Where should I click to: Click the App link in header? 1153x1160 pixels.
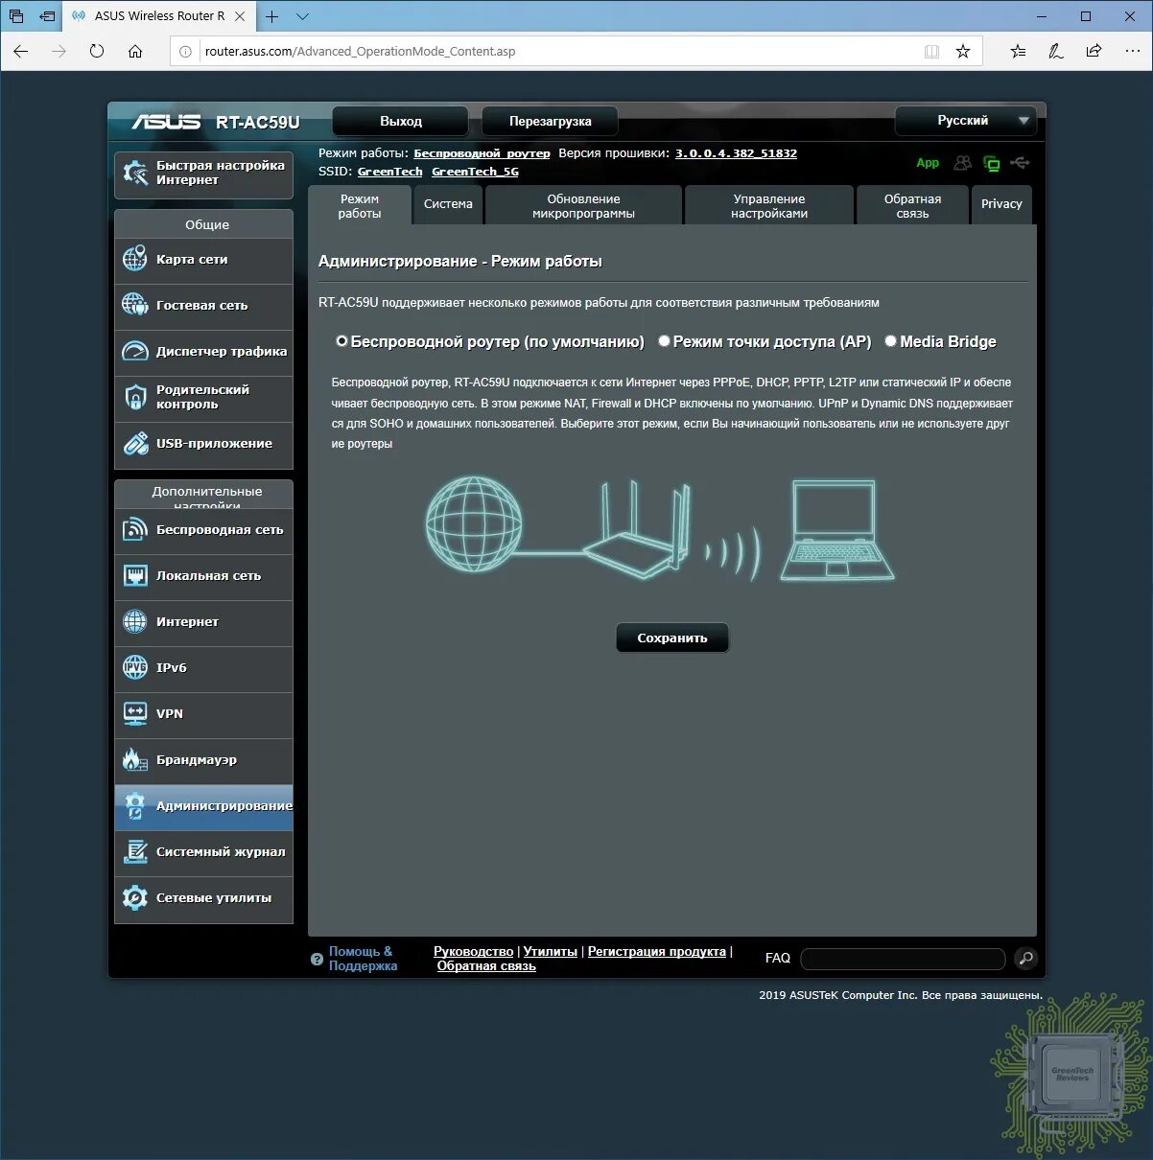point(928,163)
